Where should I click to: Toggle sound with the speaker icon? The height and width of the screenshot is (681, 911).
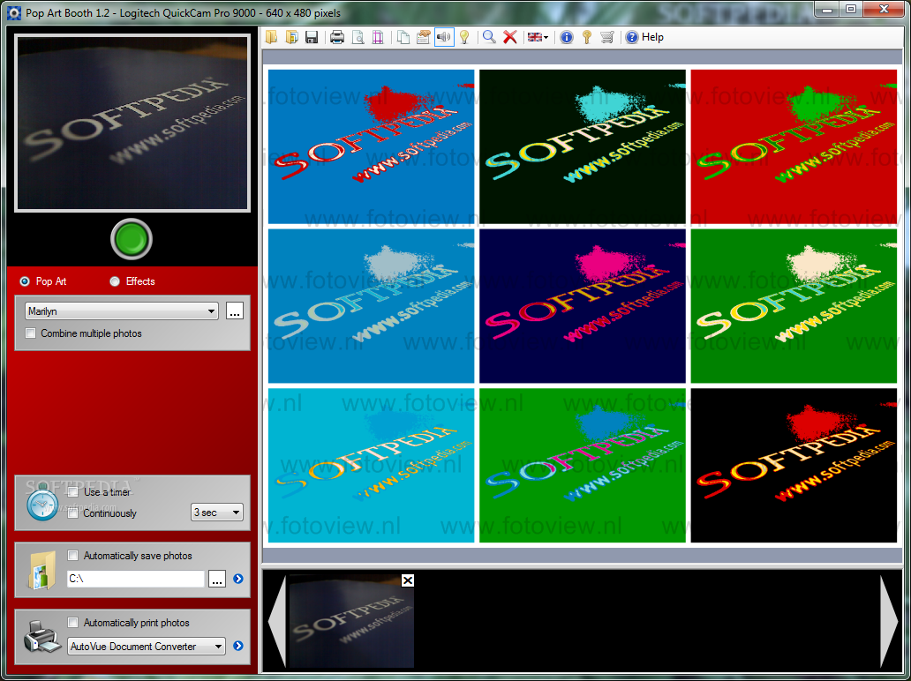click(444, 37)
